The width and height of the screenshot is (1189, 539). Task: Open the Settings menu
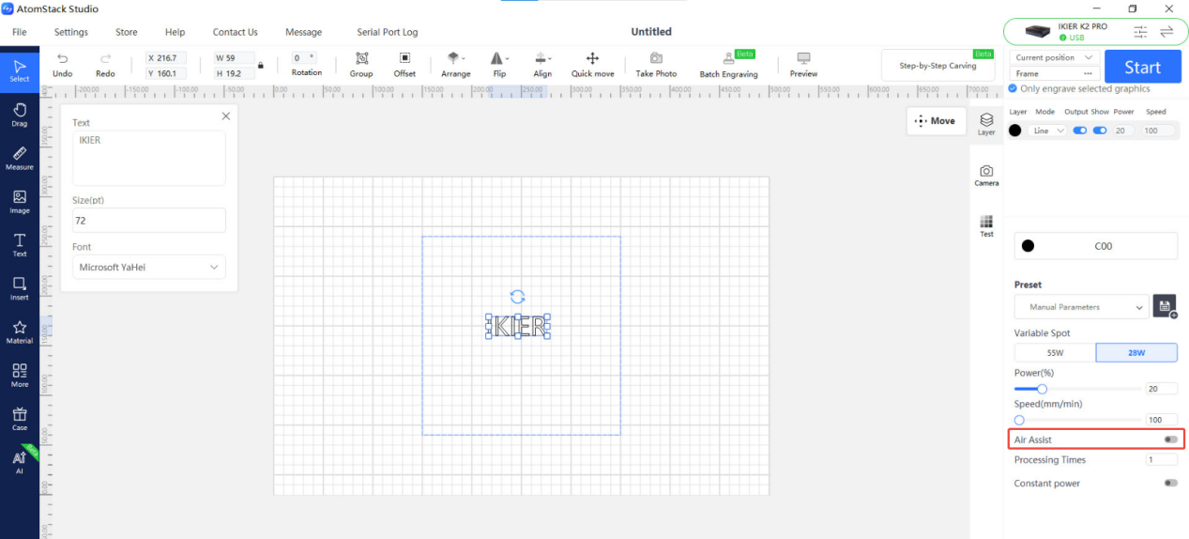click(x=71, y=32)
